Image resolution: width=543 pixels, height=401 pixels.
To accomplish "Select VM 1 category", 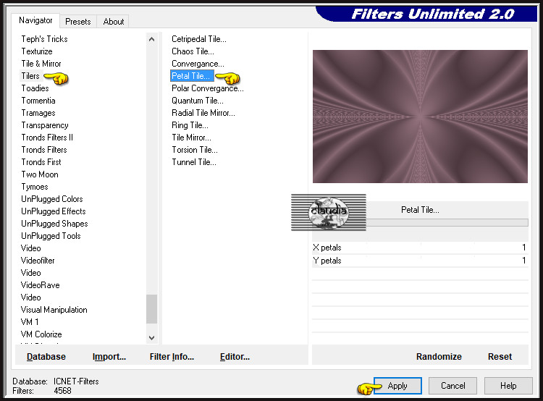I will pos(30,322).
